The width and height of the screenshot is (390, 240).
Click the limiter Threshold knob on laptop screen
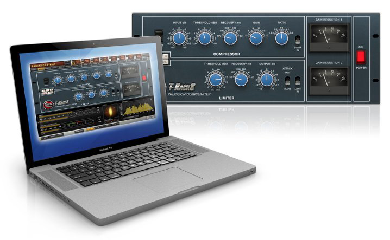click(79, 97)
